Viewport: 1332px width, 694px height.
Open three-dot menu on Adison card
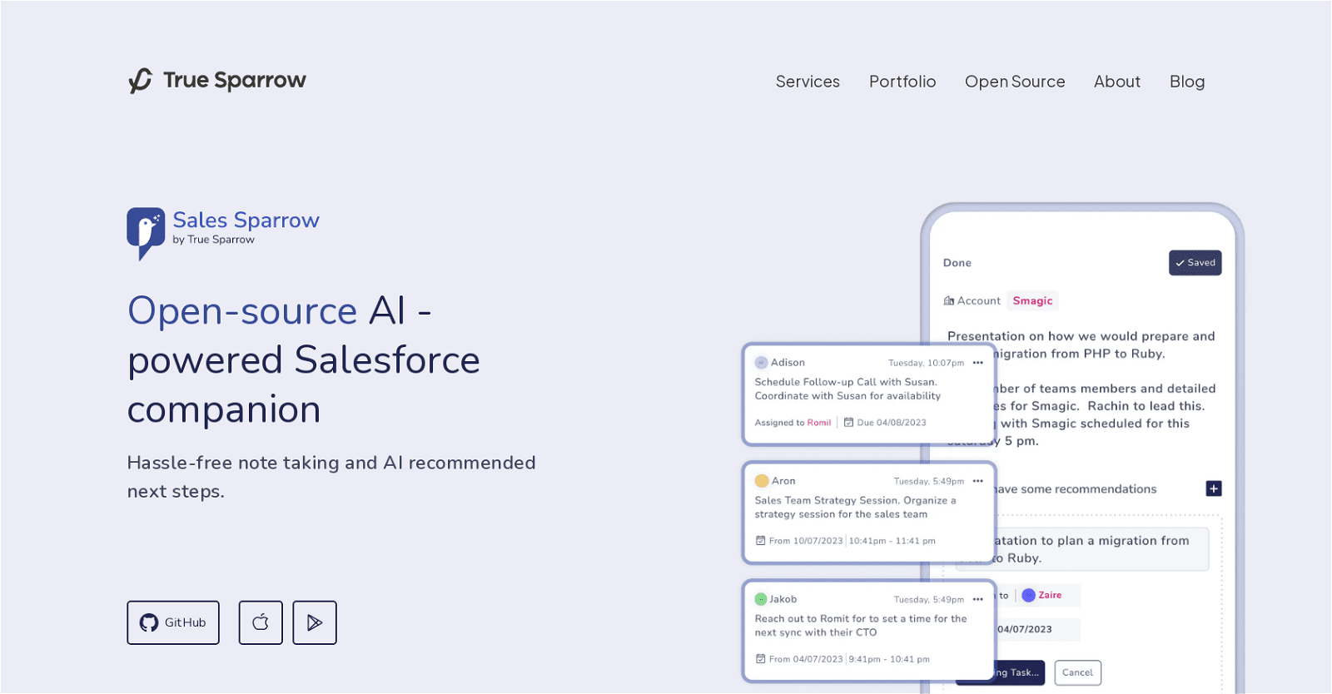point(978,363)
